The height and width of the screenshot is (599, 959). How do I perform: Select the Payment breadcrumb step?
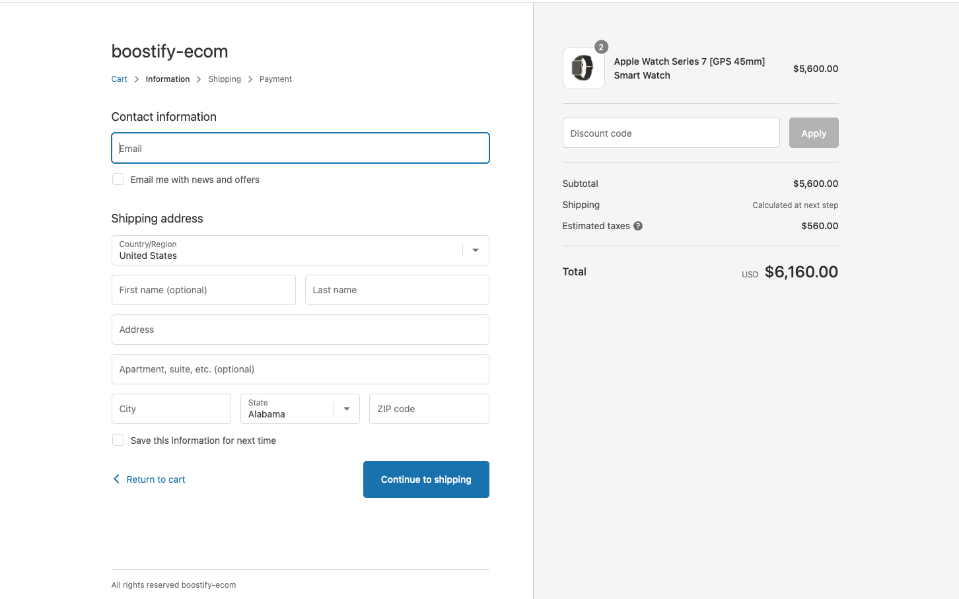click(275, 79)
